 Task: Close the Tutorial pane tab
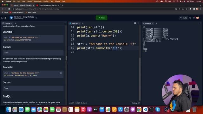12,23
